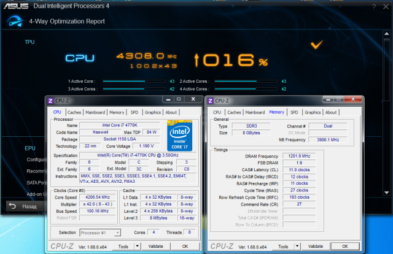The image size is (393, 254).
Task: Open Memory tab in left CPU-Z window
Action: tap(117, 112)
